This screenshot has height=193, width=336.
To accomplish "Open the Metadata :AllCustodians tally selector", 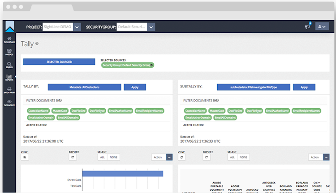I will click(x=84, y=87).
